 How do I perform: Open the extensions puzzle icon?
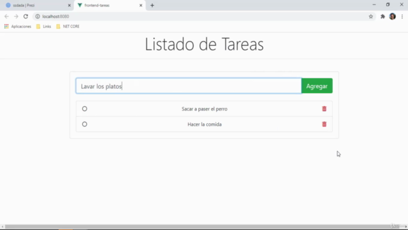[x=382, y=17]
